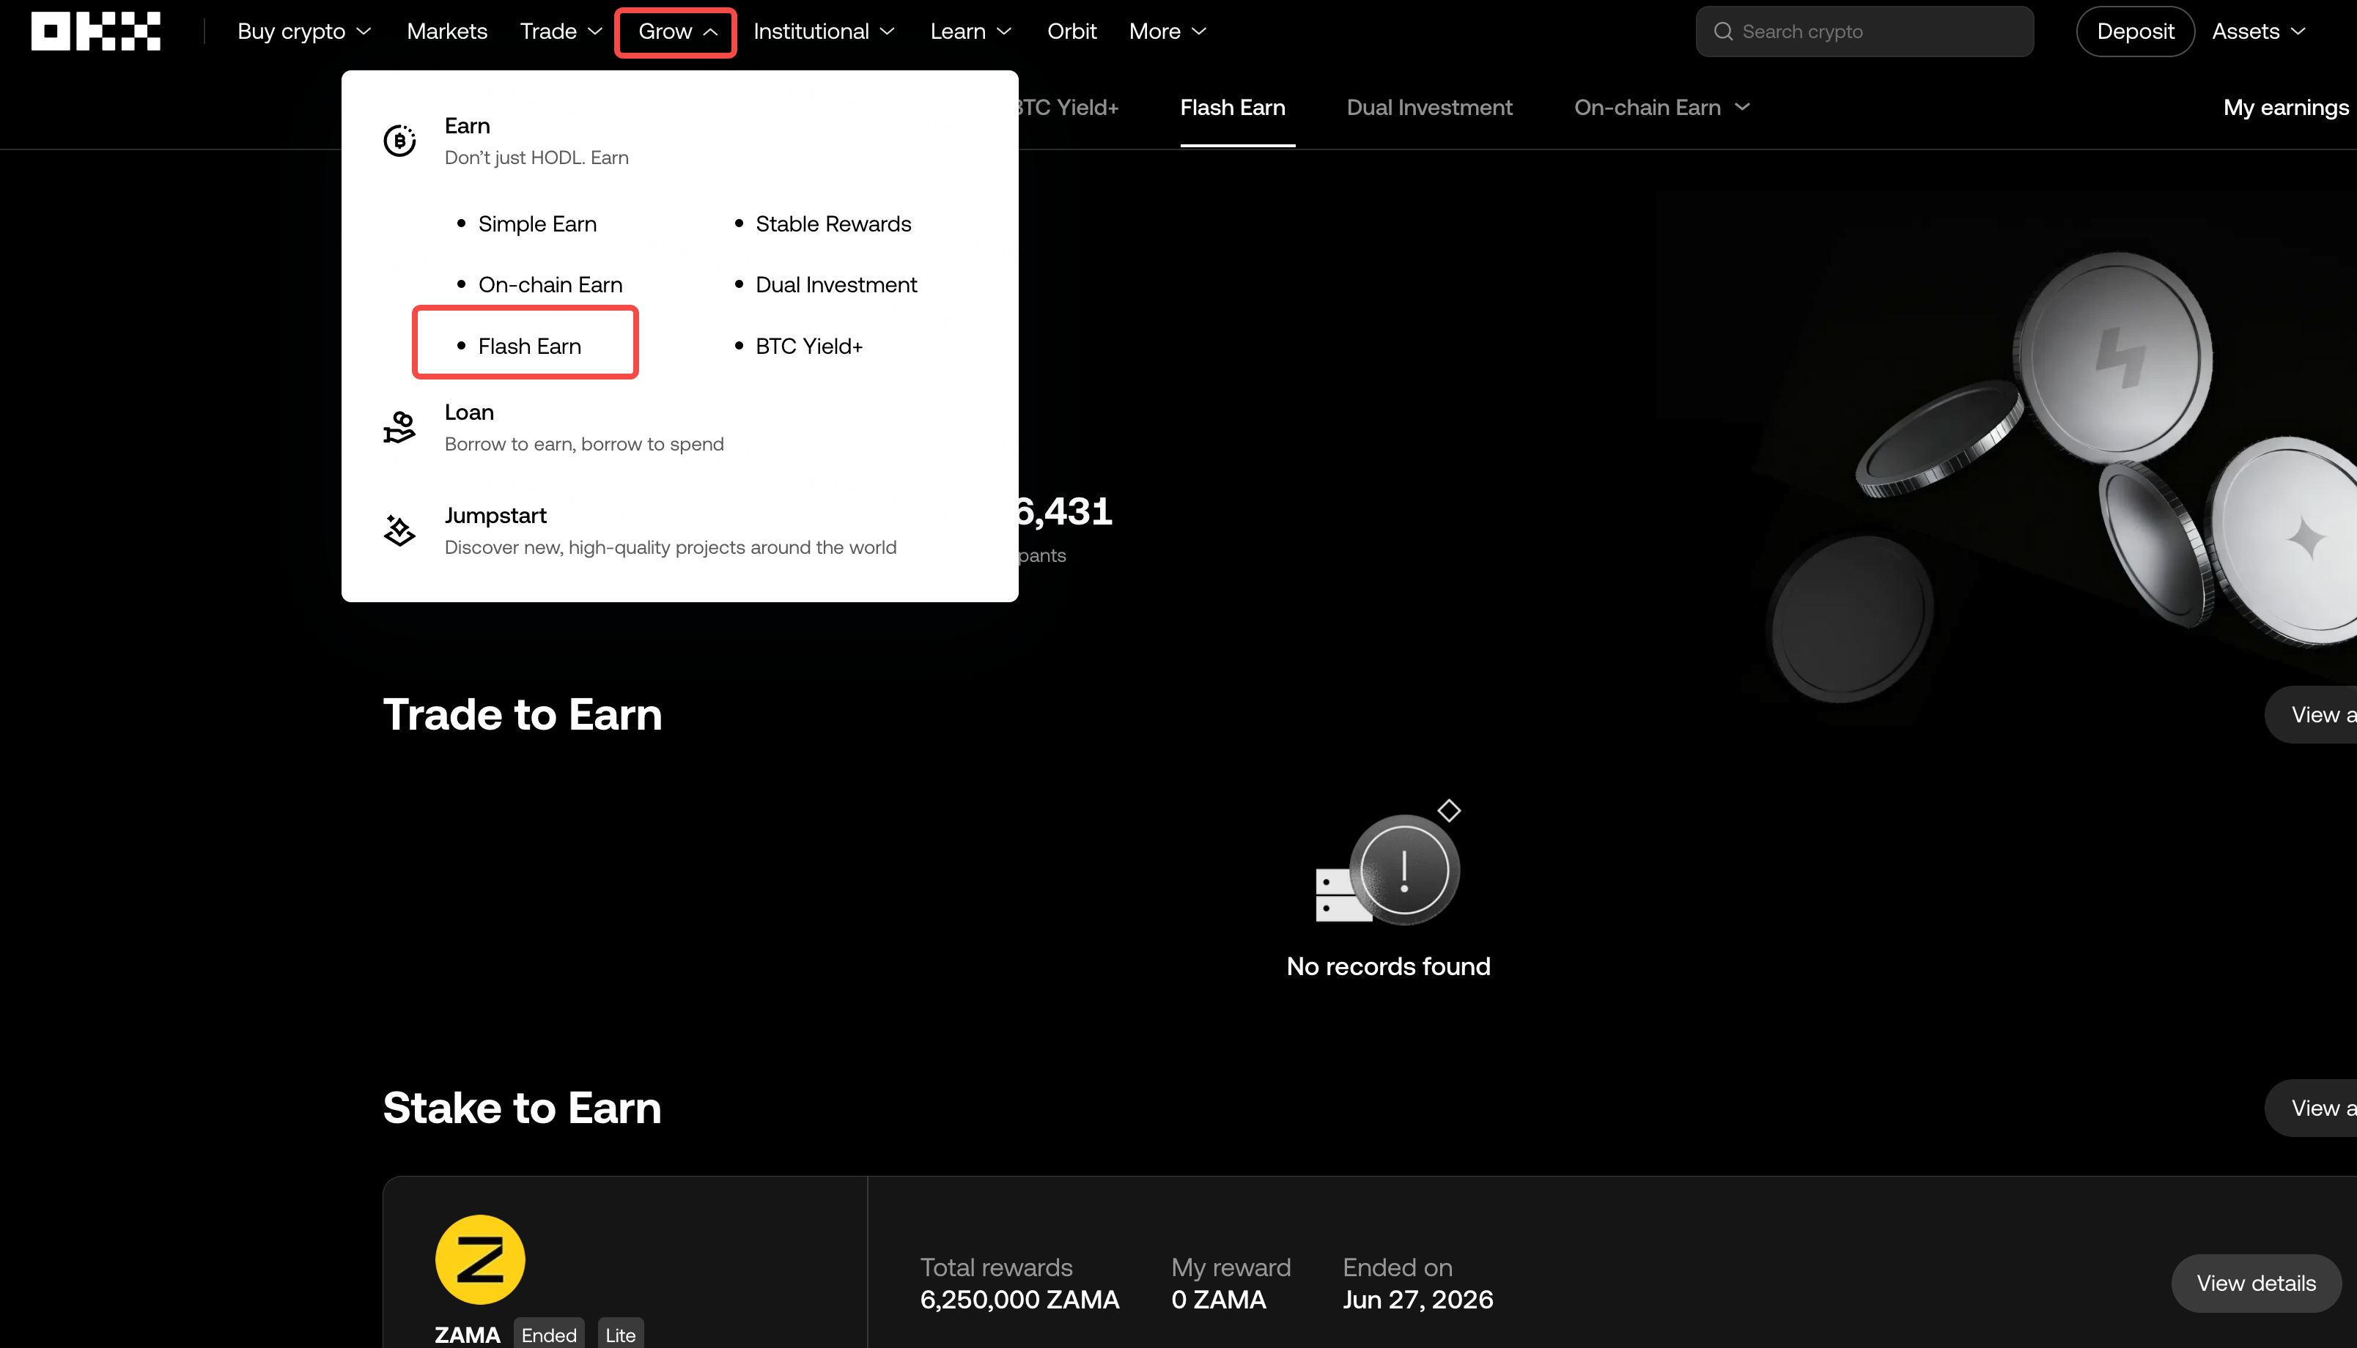Open the Buy crypto dropdown
This screenshot has width=2357, height=1348.
click(x=303, y=32)
